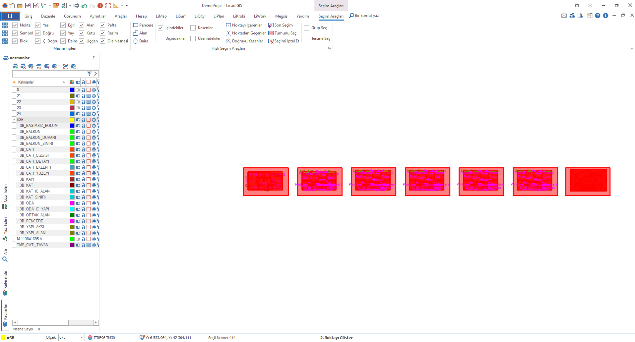635x342 pixels.
Task: Click Alan selection button
Action: point(140,33)
